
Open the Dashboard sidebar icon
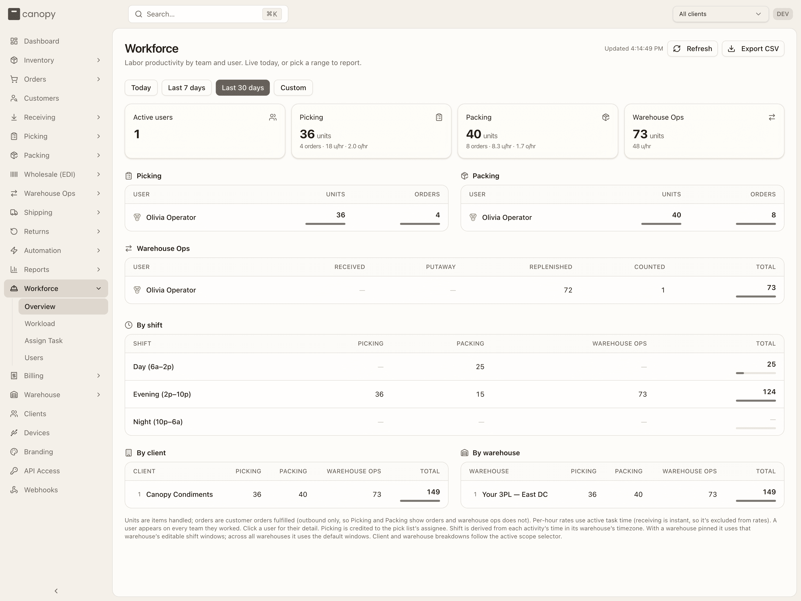pos(14,41)
